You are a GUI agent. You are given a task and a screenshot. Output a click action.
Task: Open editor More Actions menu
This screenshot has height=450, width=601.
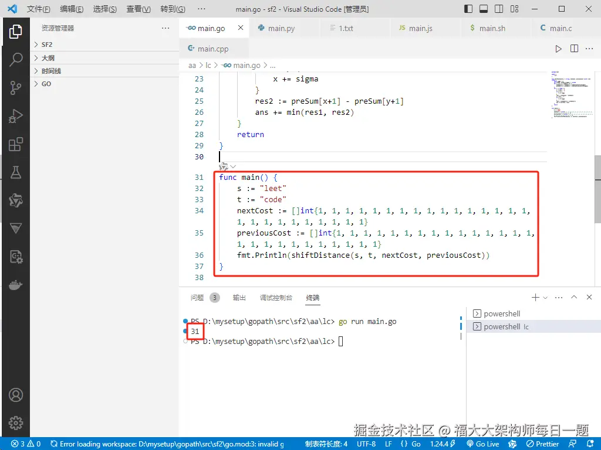[x=589, y=49]
